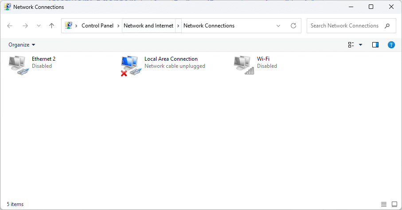402x210 pixels.
Task: Expand the change your view options arrow
Action: 360,45
